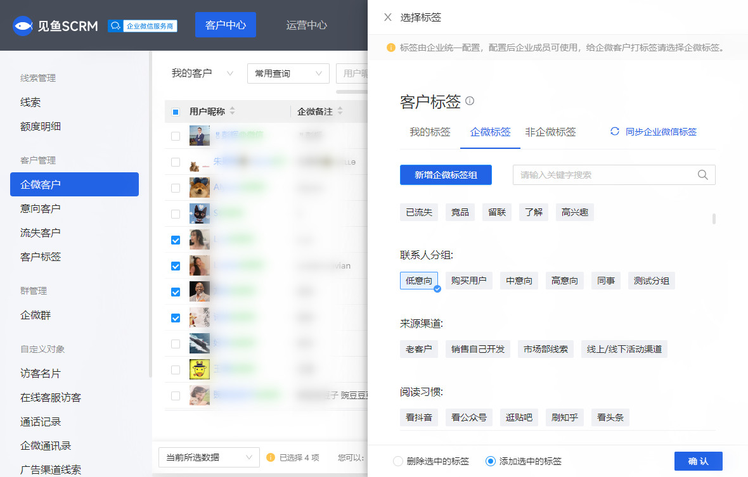Toggle the select-all header checkbox
This screenshot has width=748, height=477.
176,112
